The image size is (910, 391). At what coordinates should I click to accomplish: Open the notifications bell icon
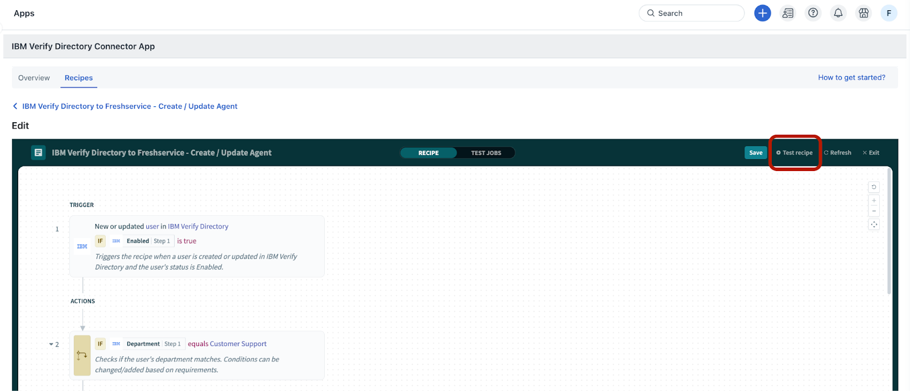click(838, 13)
